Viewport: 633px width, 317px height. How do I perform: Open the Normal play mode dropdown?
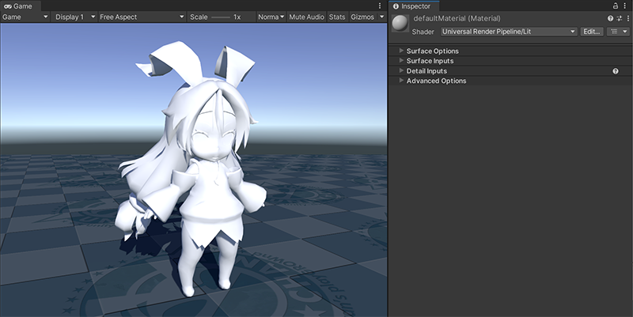[x=271, y=17]
